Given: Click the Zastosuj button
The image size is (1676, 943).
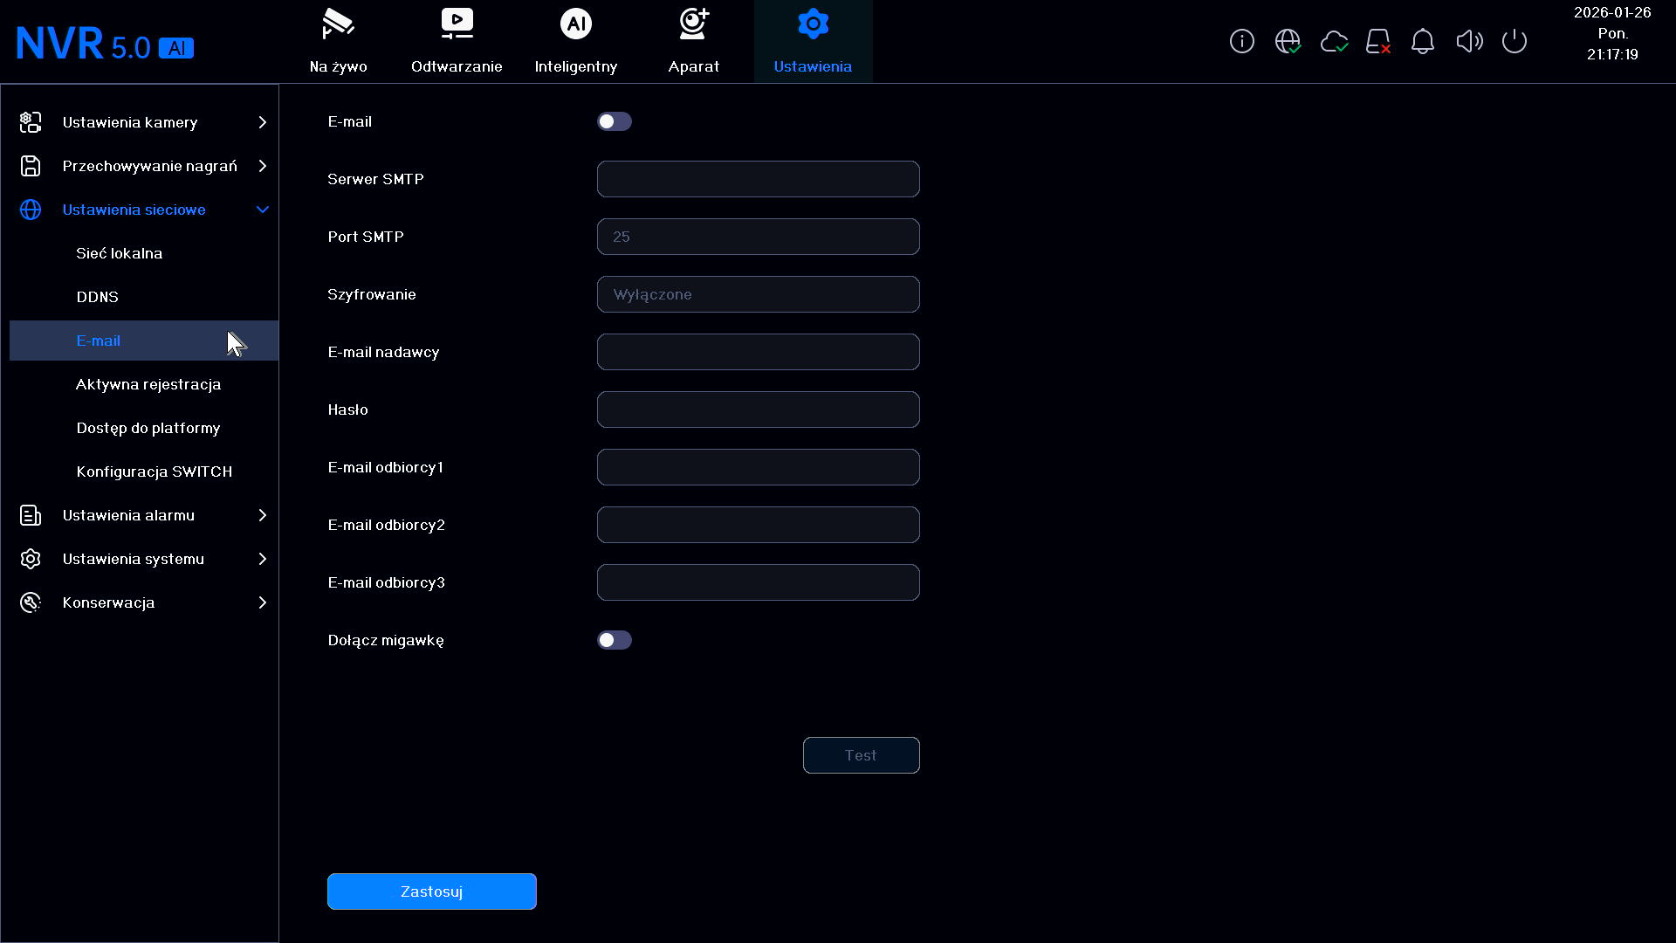Looking at the screenshot, I should pyautogui.click(x=432, y=891).
